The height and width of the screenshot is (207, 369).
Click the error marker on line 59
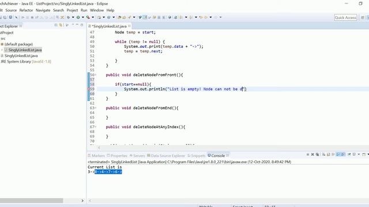coord(89,89)
